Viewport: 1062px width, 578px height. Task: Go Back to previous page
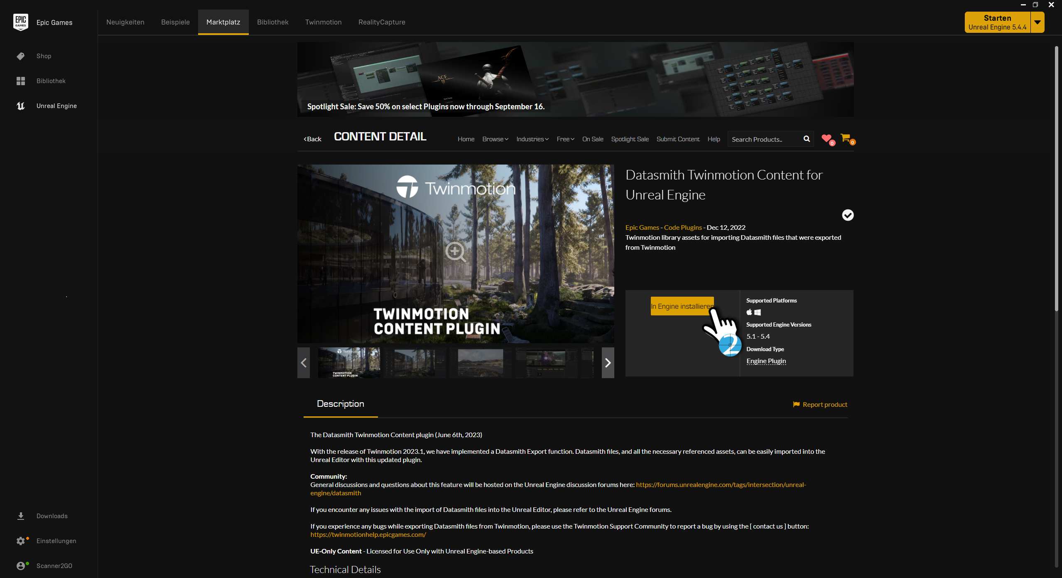tap(313, 139)
